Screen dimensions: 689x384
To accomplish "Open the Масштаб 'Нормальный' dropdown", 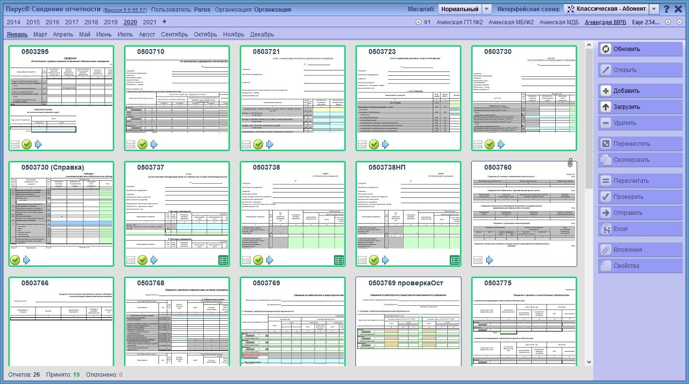I will coord(465,9).
